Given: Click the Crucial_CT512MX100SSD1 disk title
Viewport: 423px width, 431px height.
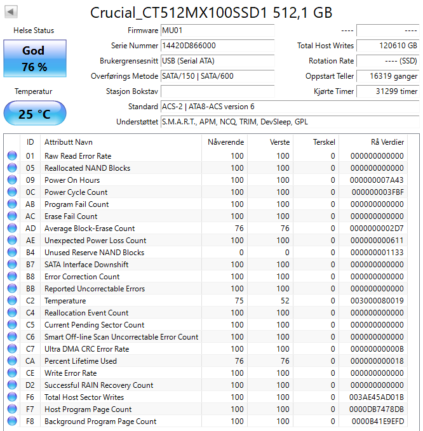Looking at the screenshot, I should pos(211,13).
